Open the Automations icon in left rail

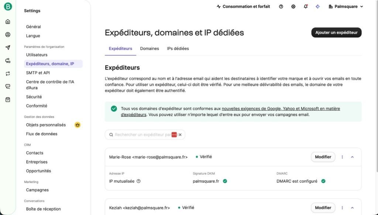point(8,60)
